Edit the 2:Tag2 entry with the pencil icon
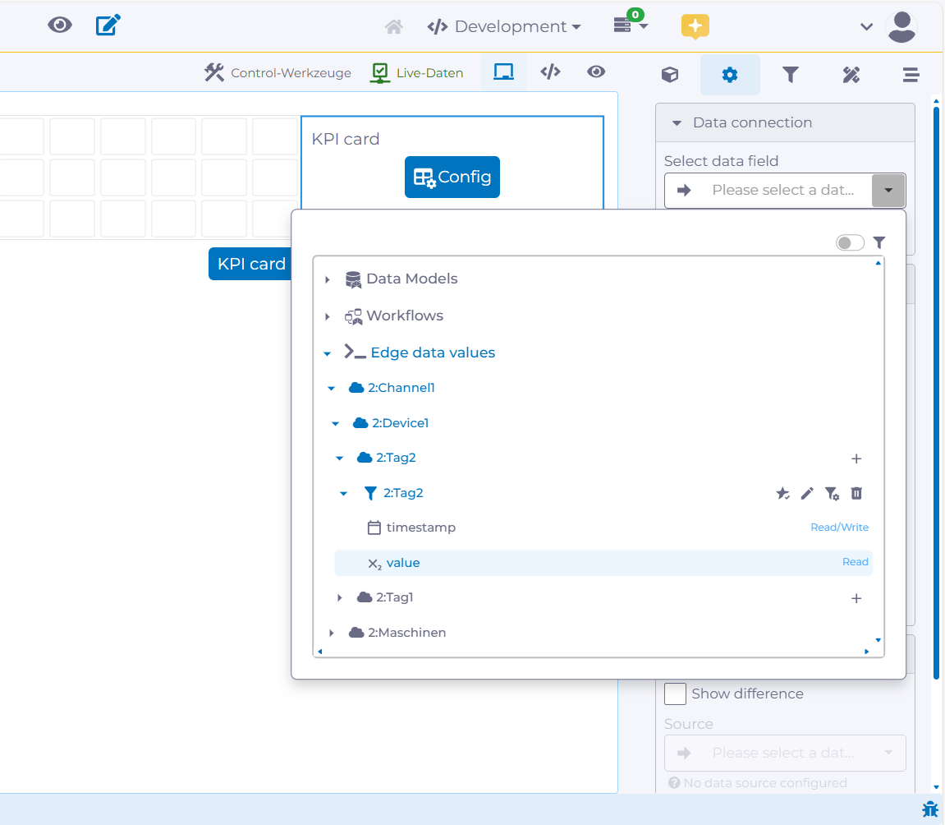 (x=807, y=493)
